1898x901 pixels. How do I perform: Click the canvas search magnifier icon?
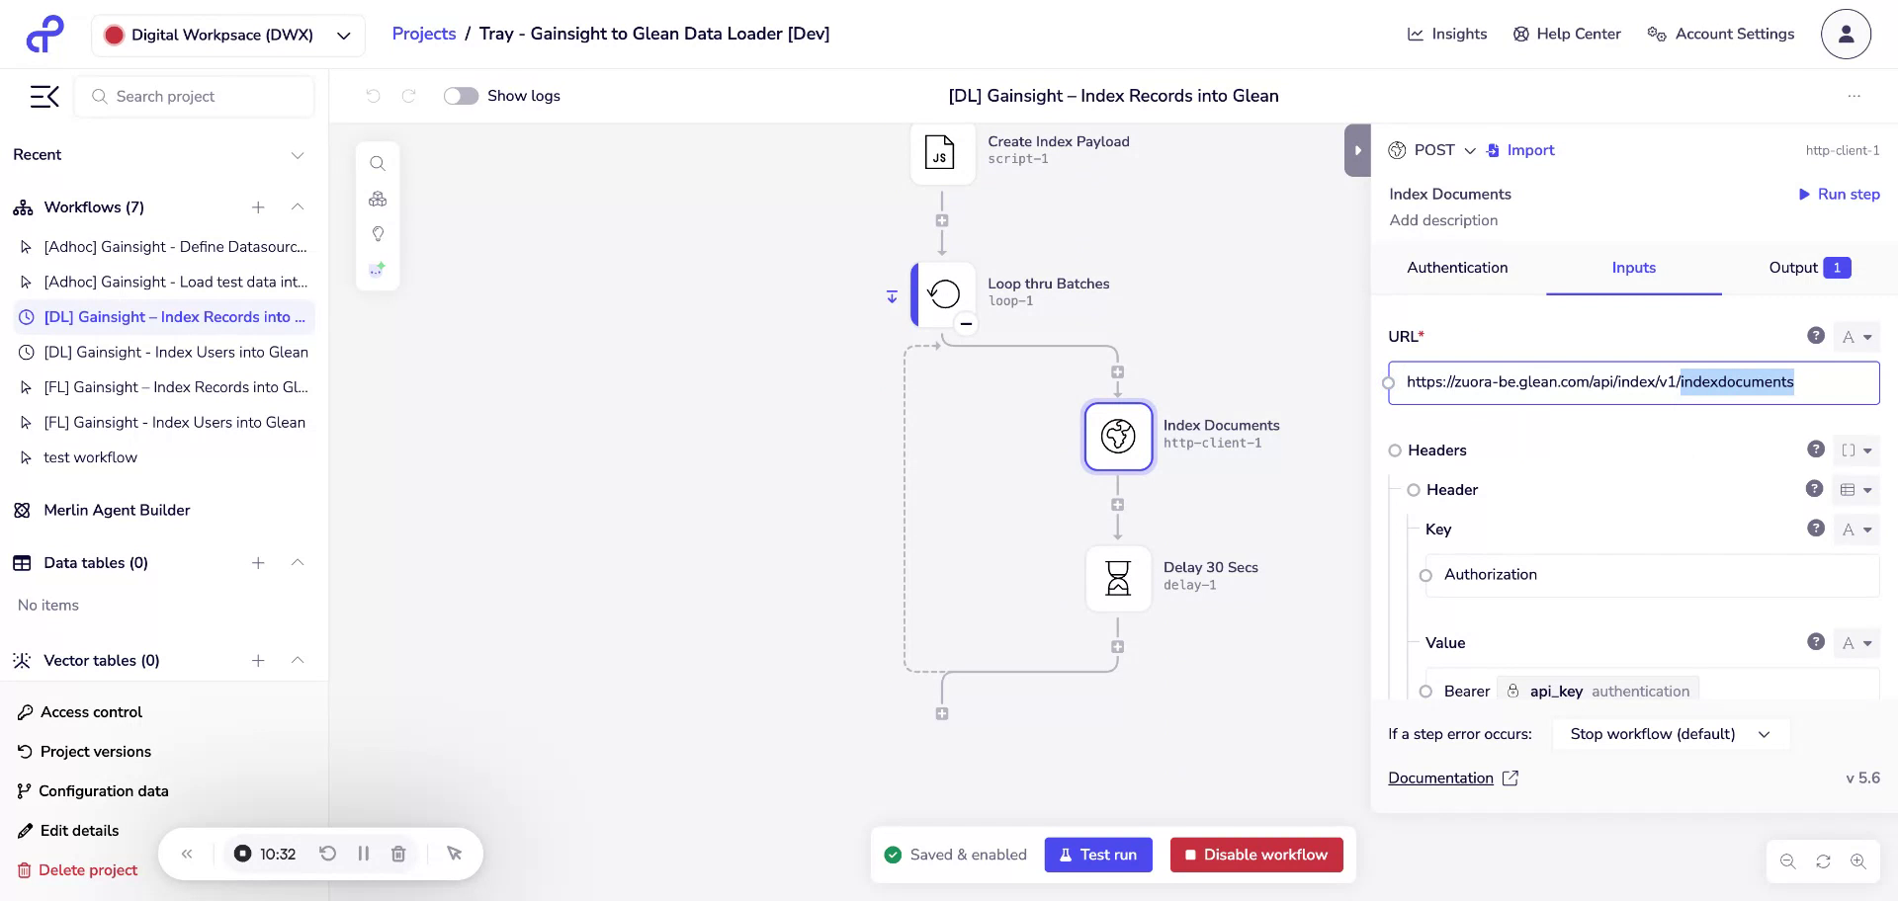click(x=378, y=164)
